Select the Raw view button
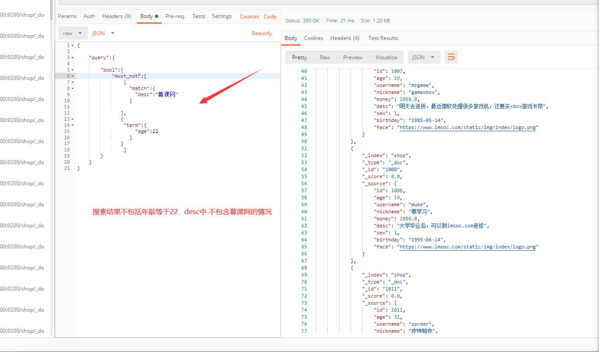The image size is (612, 352). coord(325,57)
